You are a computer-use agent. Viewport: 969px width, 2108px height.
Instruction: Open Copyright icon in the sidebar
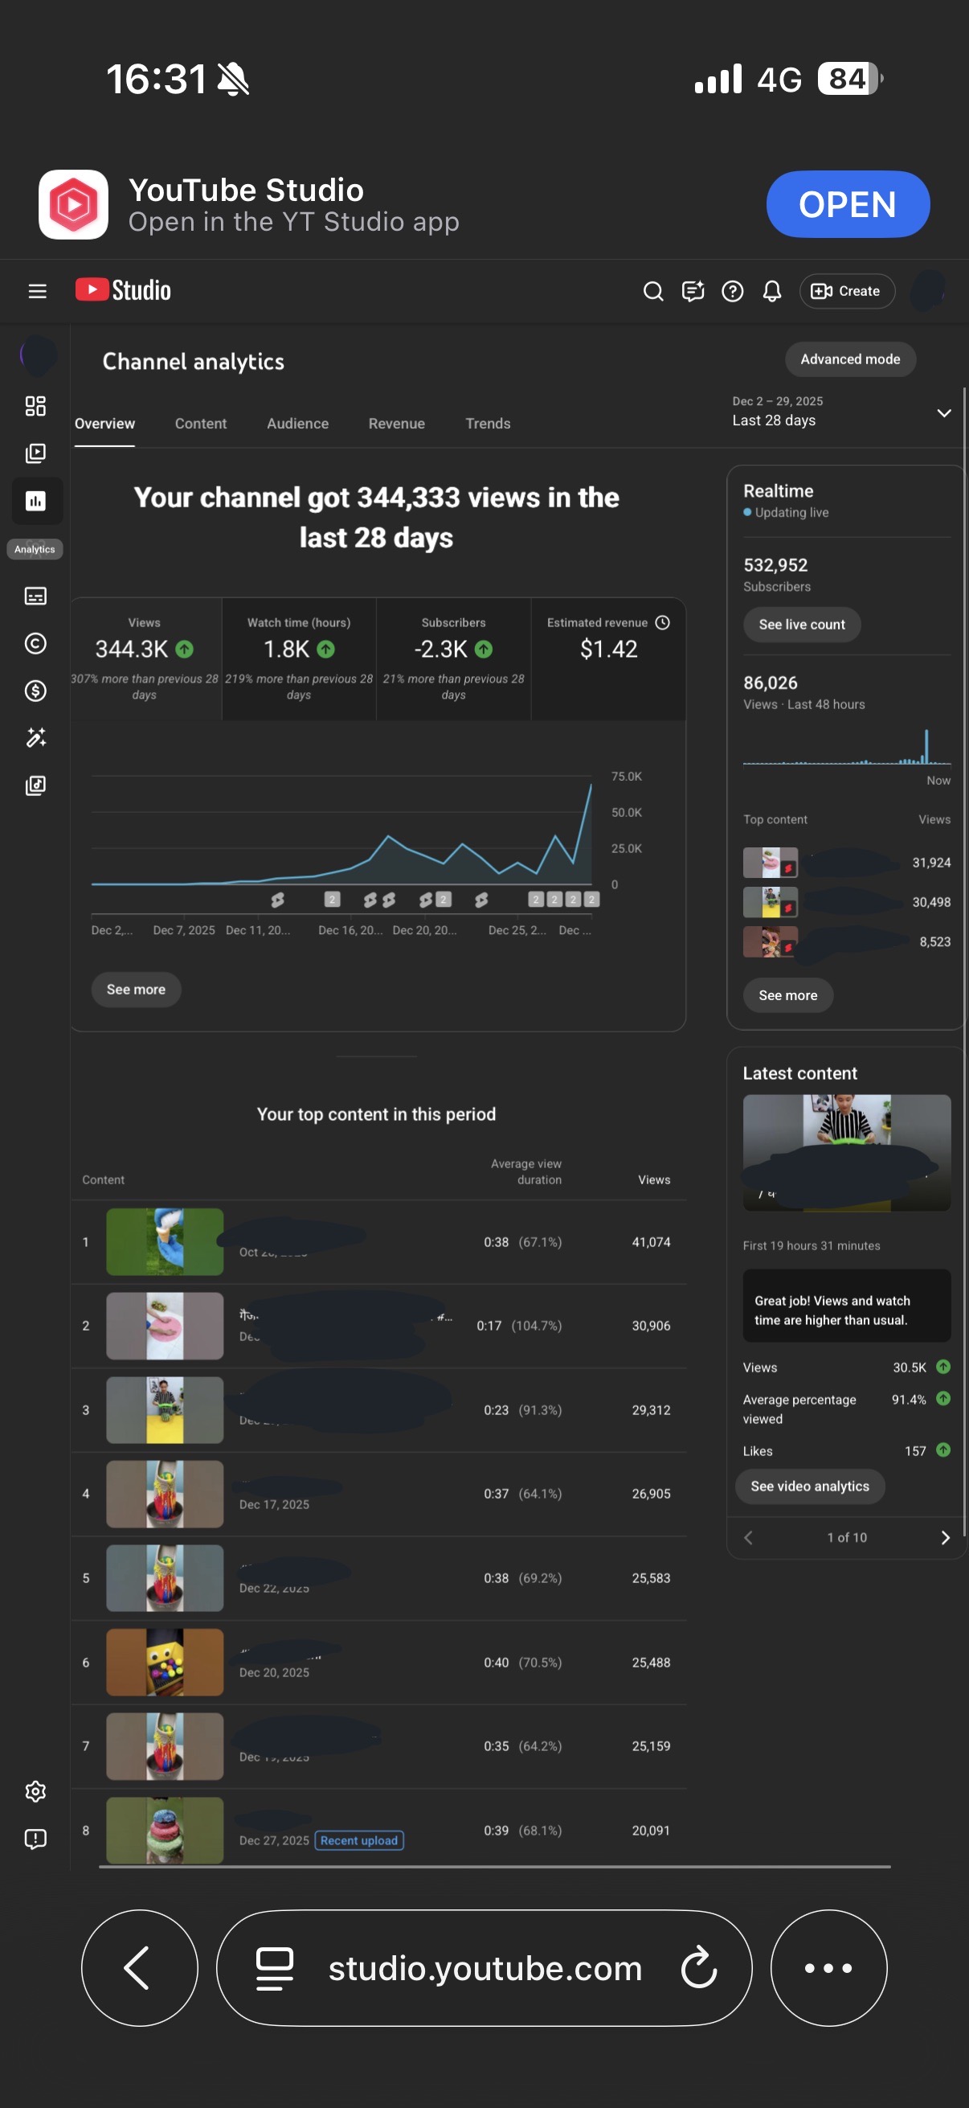35,643
